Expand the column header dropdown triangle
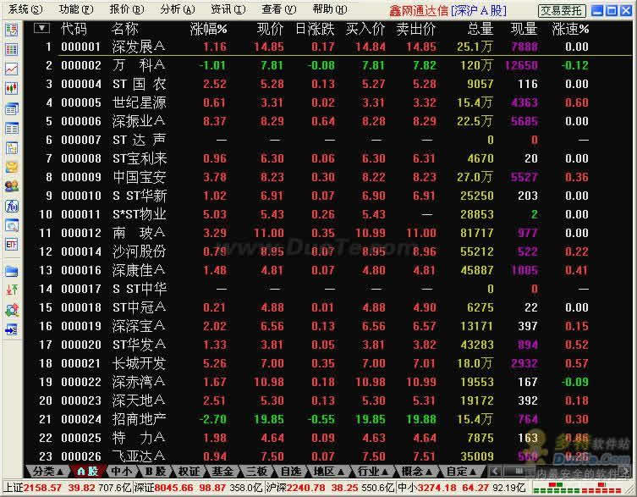This screenshot has height=497, width=637. [41, 28]
